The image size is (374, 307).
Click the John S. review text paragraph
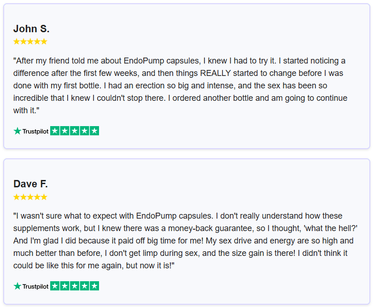click(181, 86)
